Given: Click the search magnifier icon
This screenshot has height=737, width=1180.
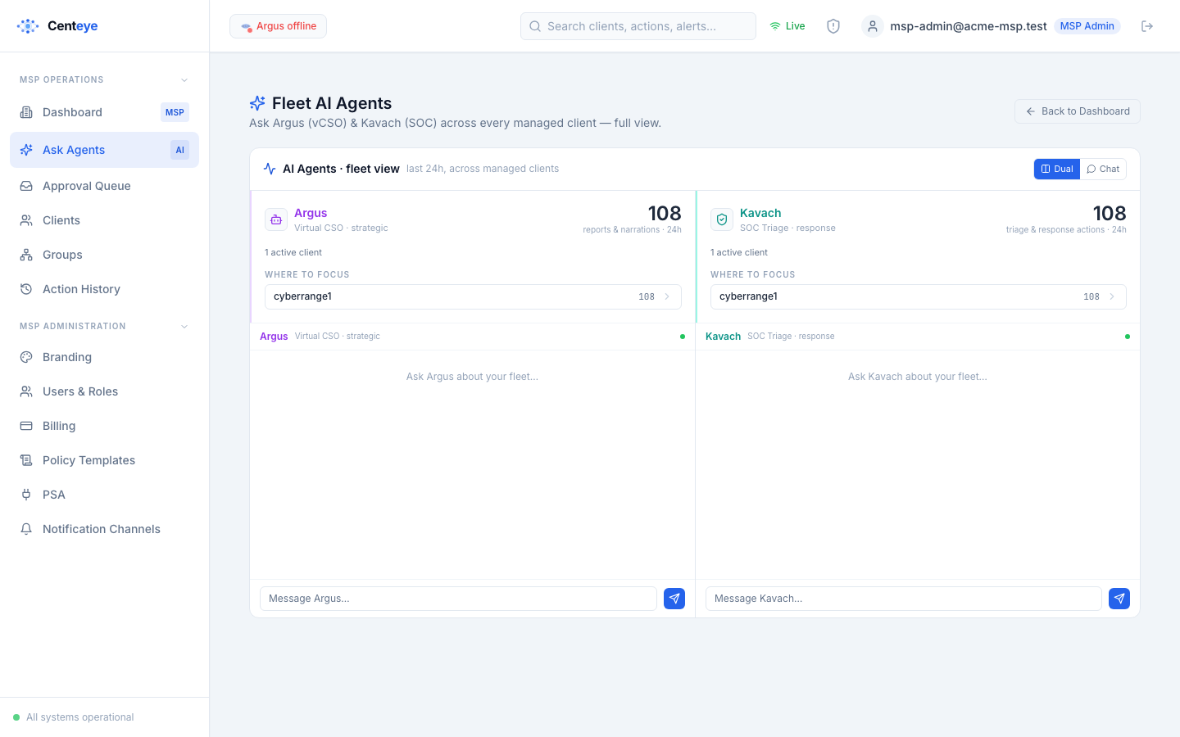Looking at the screenshot, I should tap(535, 26).
